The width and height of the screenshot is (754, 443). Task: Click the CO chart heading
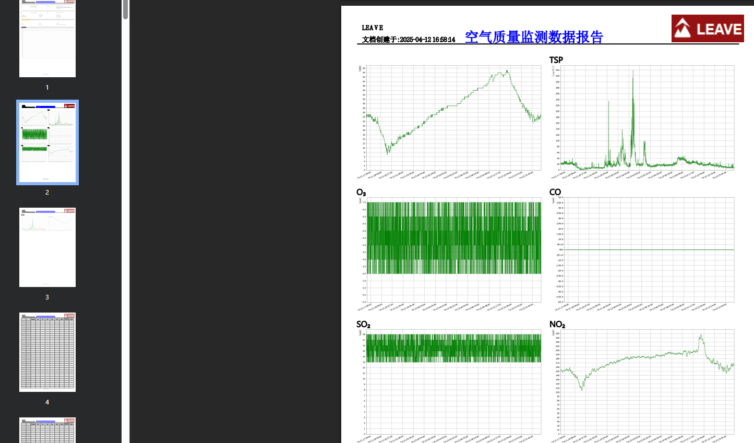click(x=555, y=192)
